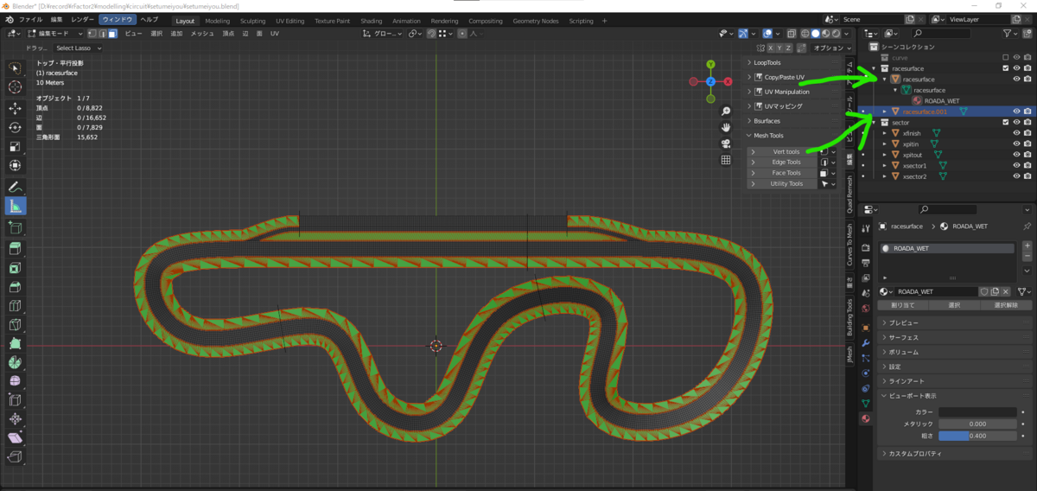Open the Object properties orange square tab
1037x491 pixels.
[x=865, y=328]
